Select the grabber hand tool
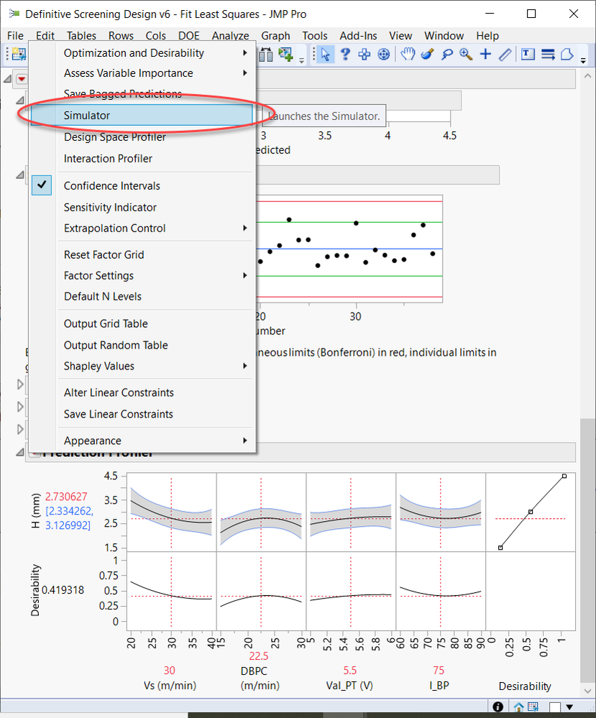 click(407, 55)
